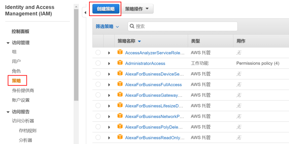
Task: Select radio for AlexaForBusinessNetworkP… row
Action: click(x=98, y=116)
